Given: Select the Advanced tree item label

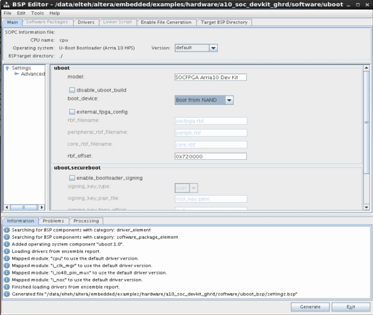Looking at the screenshot, I should click(33, 74).
